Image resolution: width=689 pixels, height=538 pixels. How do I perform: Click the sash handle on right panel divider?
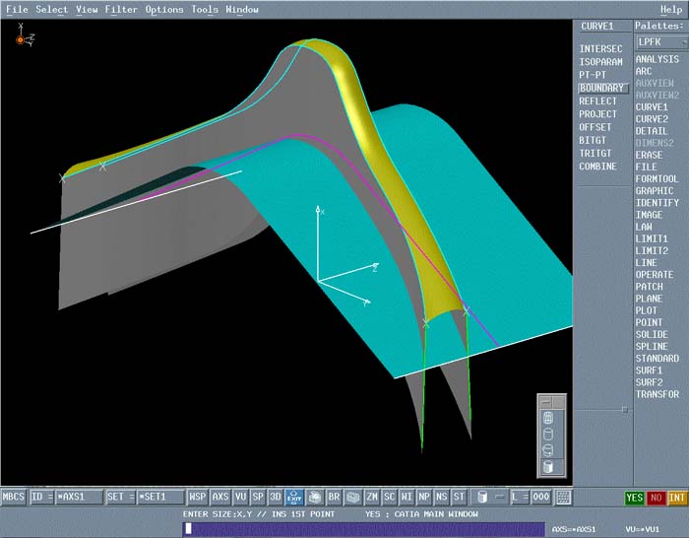[x=624, y=408]
